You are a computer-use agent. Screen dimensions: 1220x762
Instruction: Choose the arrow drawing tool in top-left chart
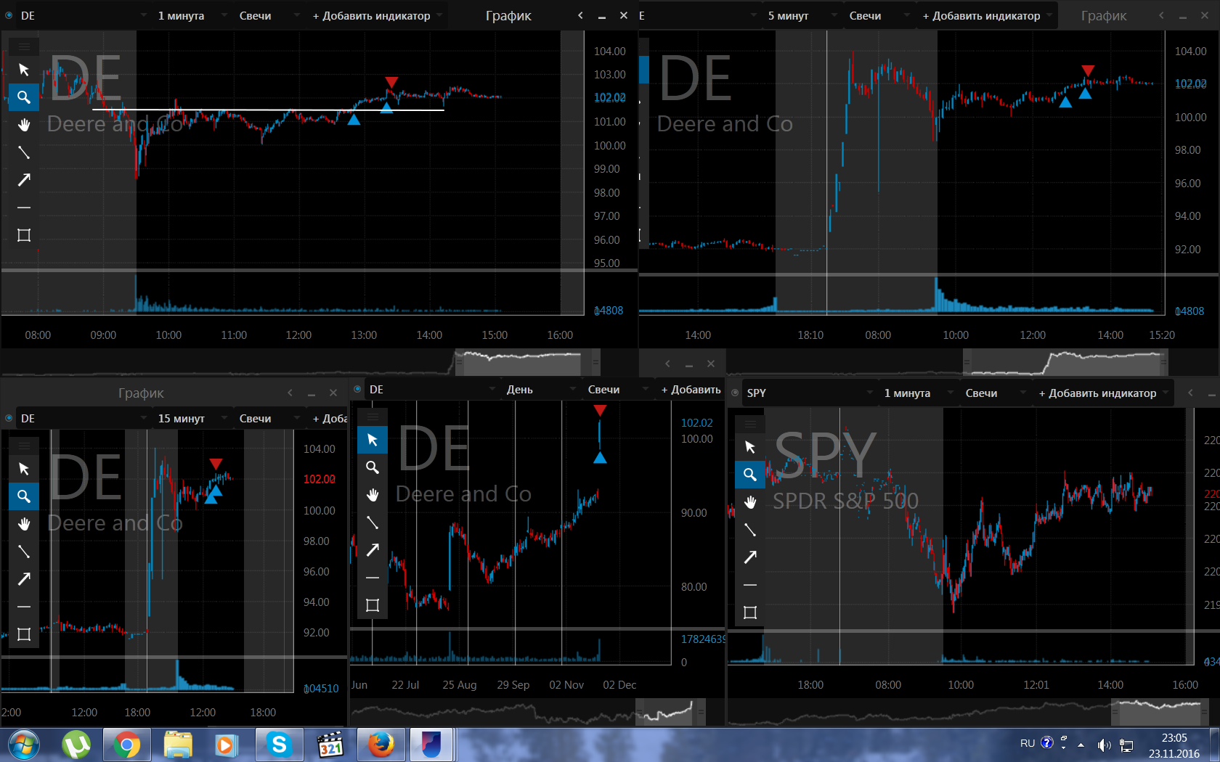(24, 180)
